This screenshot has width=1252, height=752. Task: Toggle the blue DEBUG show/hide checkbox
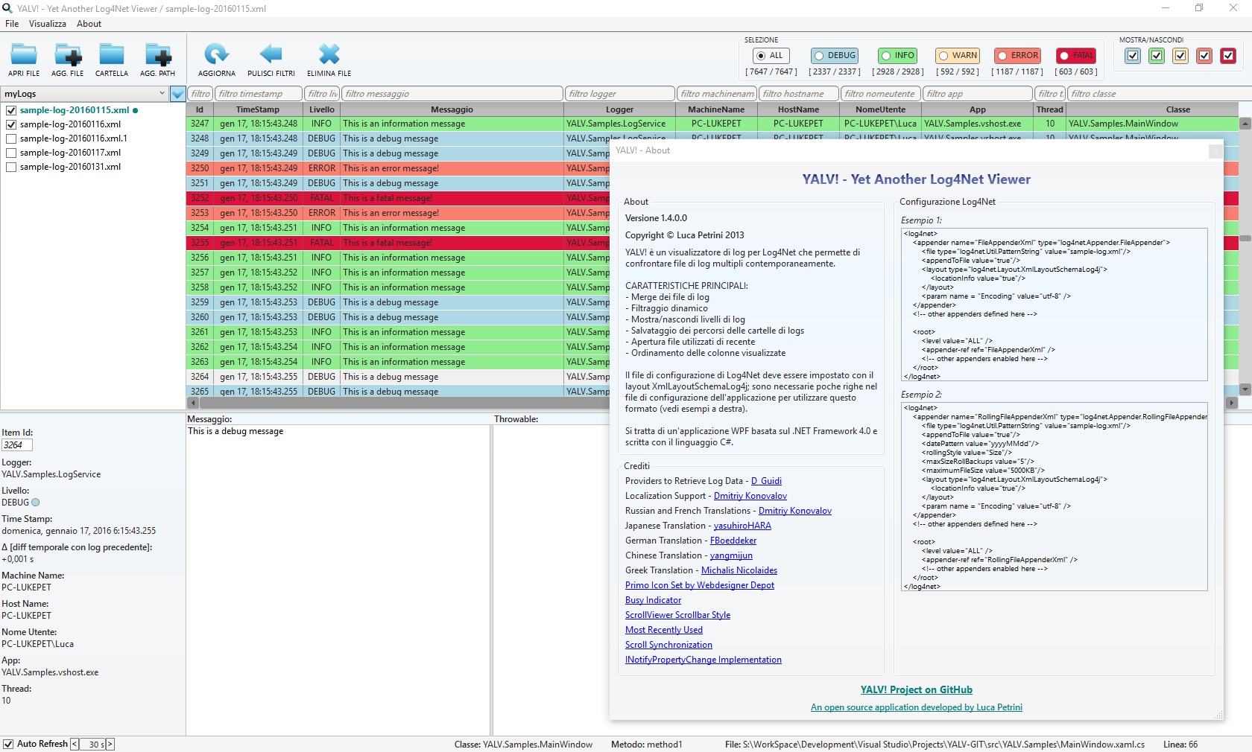coord(1133,55)
